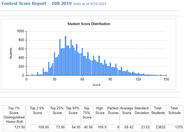Viewport: 186px width, 132px height.
Task: Click the 150.0 high score value
Action: 101,128
